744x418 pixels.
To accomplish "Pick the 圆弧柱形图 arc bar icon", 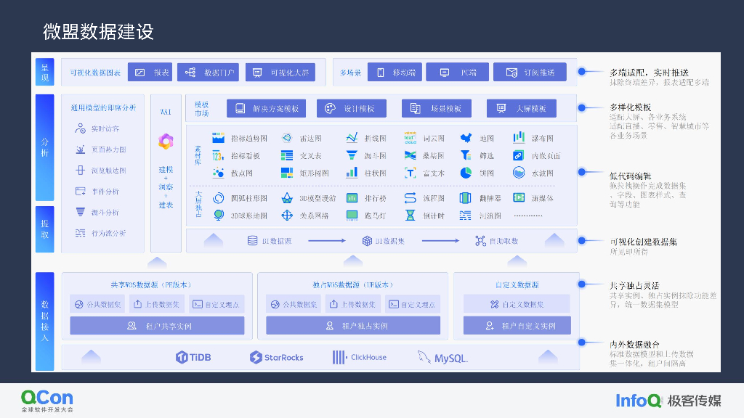I will pyautogui.click(x=218, y=198).
